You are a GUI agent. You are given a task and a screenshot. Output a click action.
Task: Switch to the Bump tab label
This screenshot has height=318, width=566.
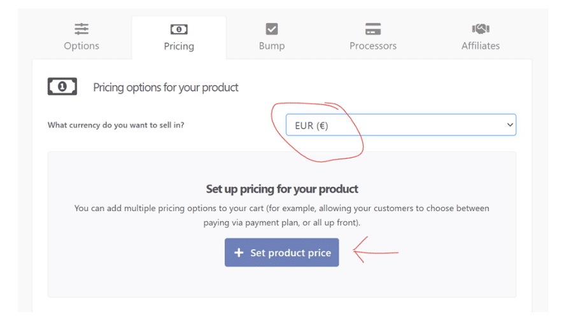click(272, 46)
